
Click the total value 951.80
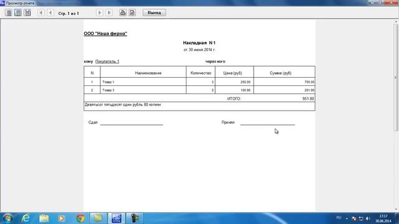pos(308,99)
